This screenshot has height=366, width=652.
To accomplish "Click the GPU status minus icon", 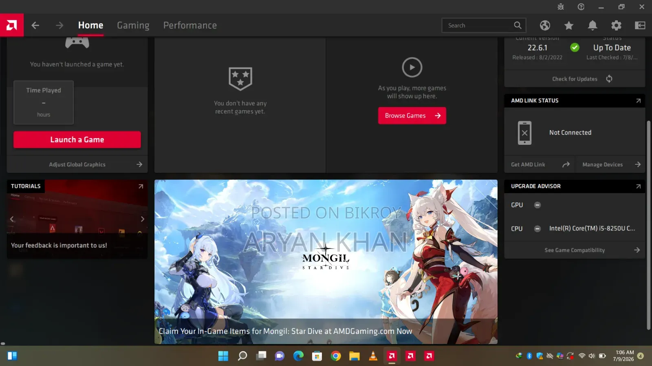I will [537, 205].
